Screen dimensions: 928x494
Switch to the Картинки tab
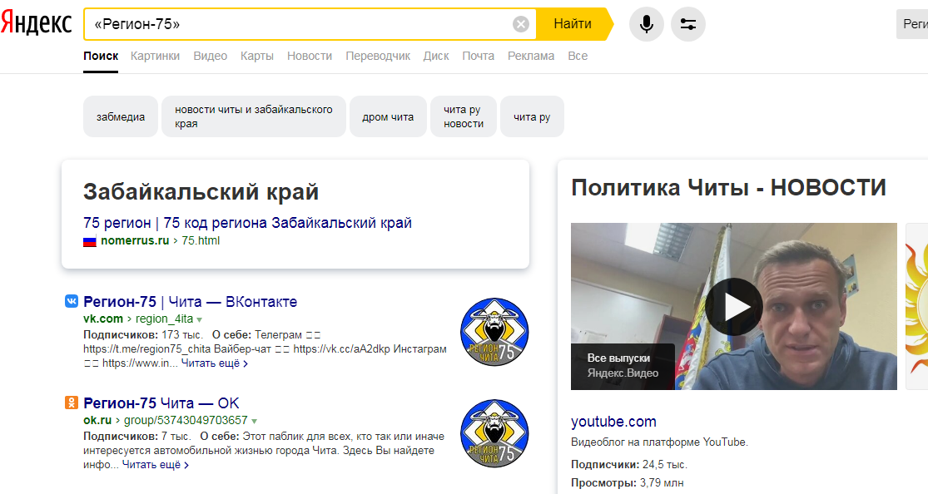pyautogui.click(x=155, y=57)
